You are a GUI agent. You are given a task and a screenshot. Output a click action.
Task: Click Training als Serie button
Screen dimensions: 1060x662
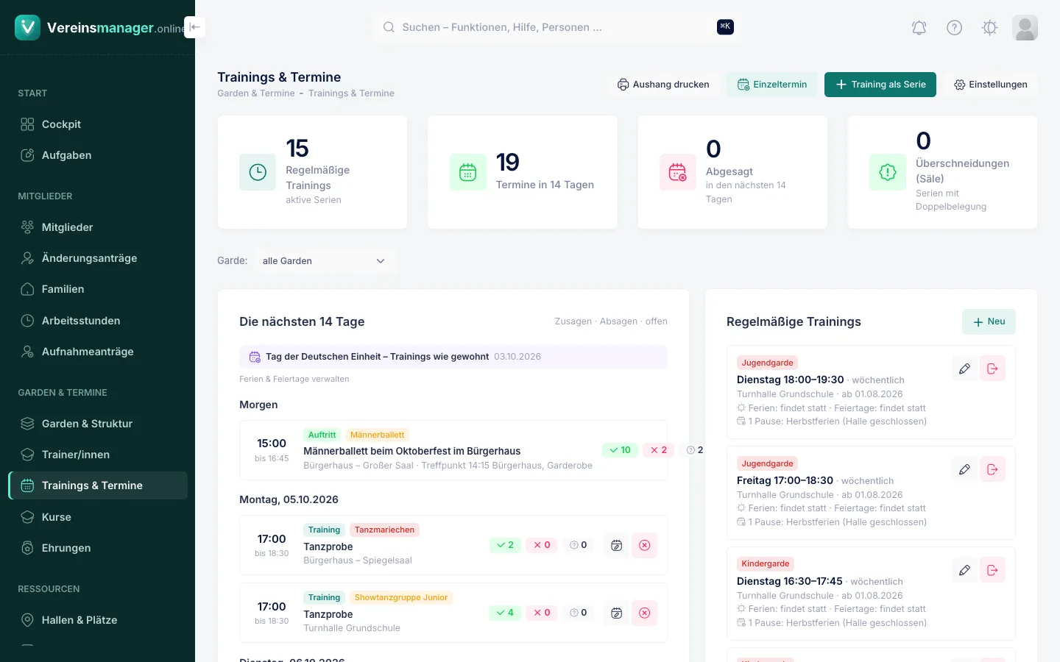pos(880,85)
